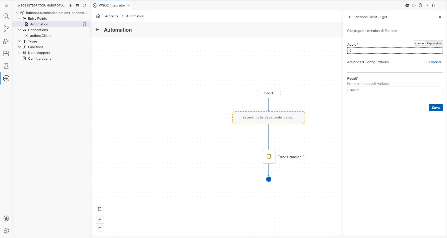Click the blue end node circle
The height and width of the screenshot is (238, 447).
[269, 179]
